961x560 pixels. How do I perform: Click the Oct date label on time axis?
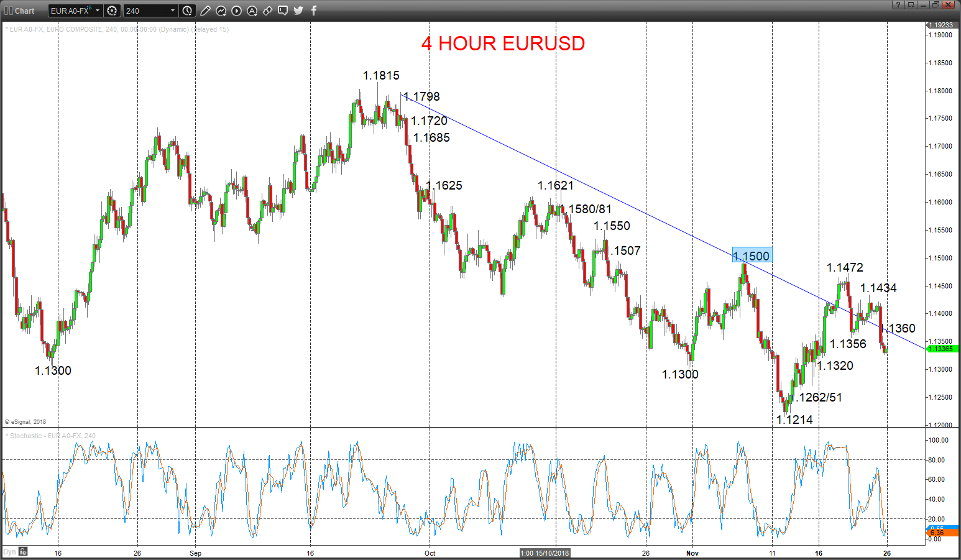click(x=430, y=553)
